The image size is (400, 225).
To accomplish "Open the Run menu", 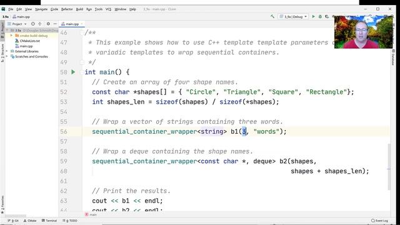I will coord(89,9).
